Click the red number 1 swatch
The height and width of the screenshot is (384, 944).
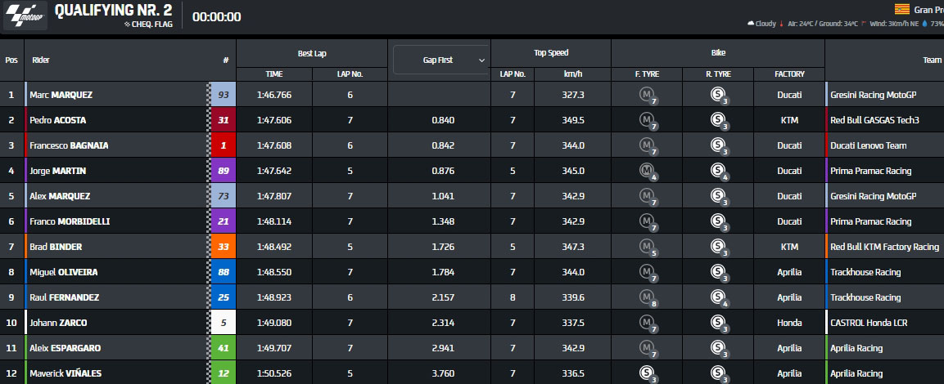coord(224,145)
